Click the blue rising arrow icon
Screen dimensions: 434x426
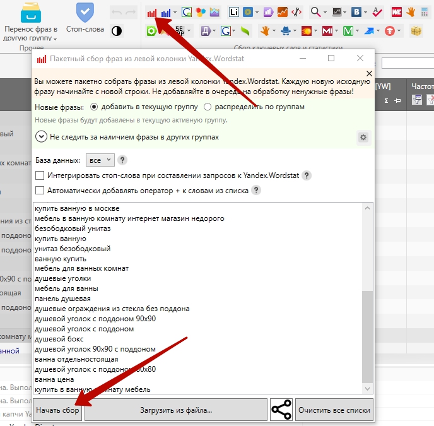(x=368, y=31)
